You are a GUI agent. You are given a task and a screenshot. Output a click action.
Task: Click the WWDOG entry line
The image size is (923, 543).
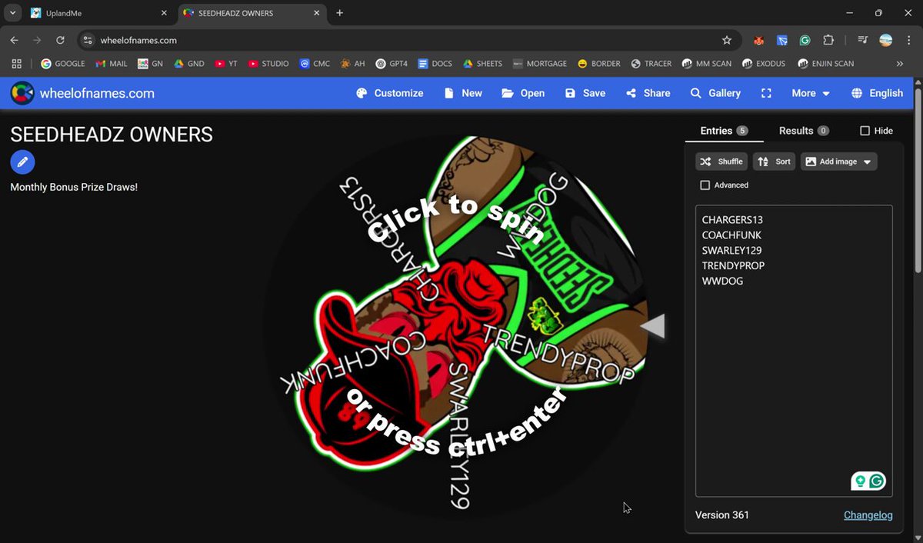tap(723, 281)
